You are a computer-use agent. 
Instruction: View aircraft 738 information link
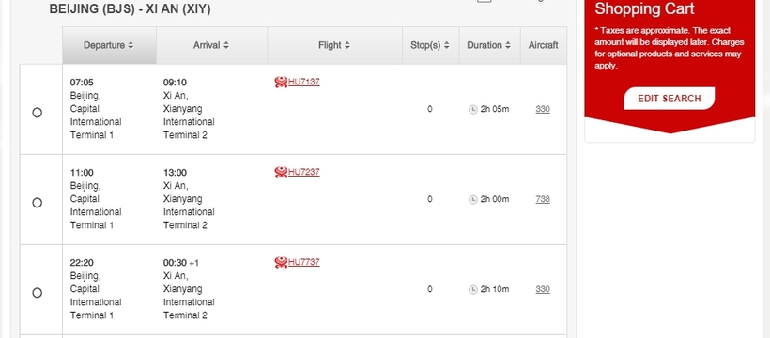pyautogui.click(x=543, y=199)
